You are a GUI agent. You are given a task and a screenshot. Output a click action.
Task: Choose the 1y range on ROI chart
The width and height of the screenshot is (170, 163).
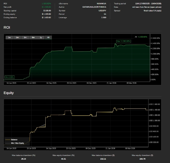tap(41, 37)
